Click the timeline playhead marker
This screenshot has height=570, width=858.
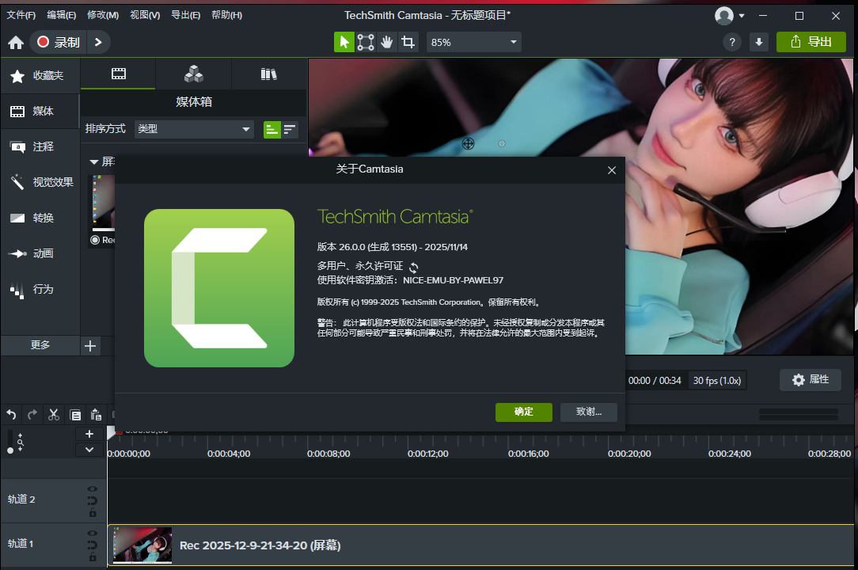111,432
